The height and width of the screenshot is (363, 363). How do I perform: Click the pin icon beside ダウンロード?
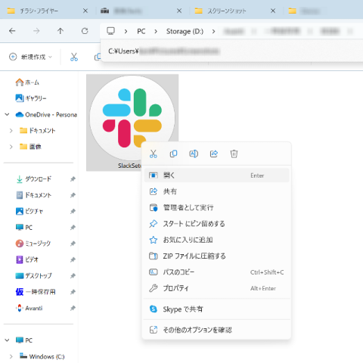tap(73, 179)
